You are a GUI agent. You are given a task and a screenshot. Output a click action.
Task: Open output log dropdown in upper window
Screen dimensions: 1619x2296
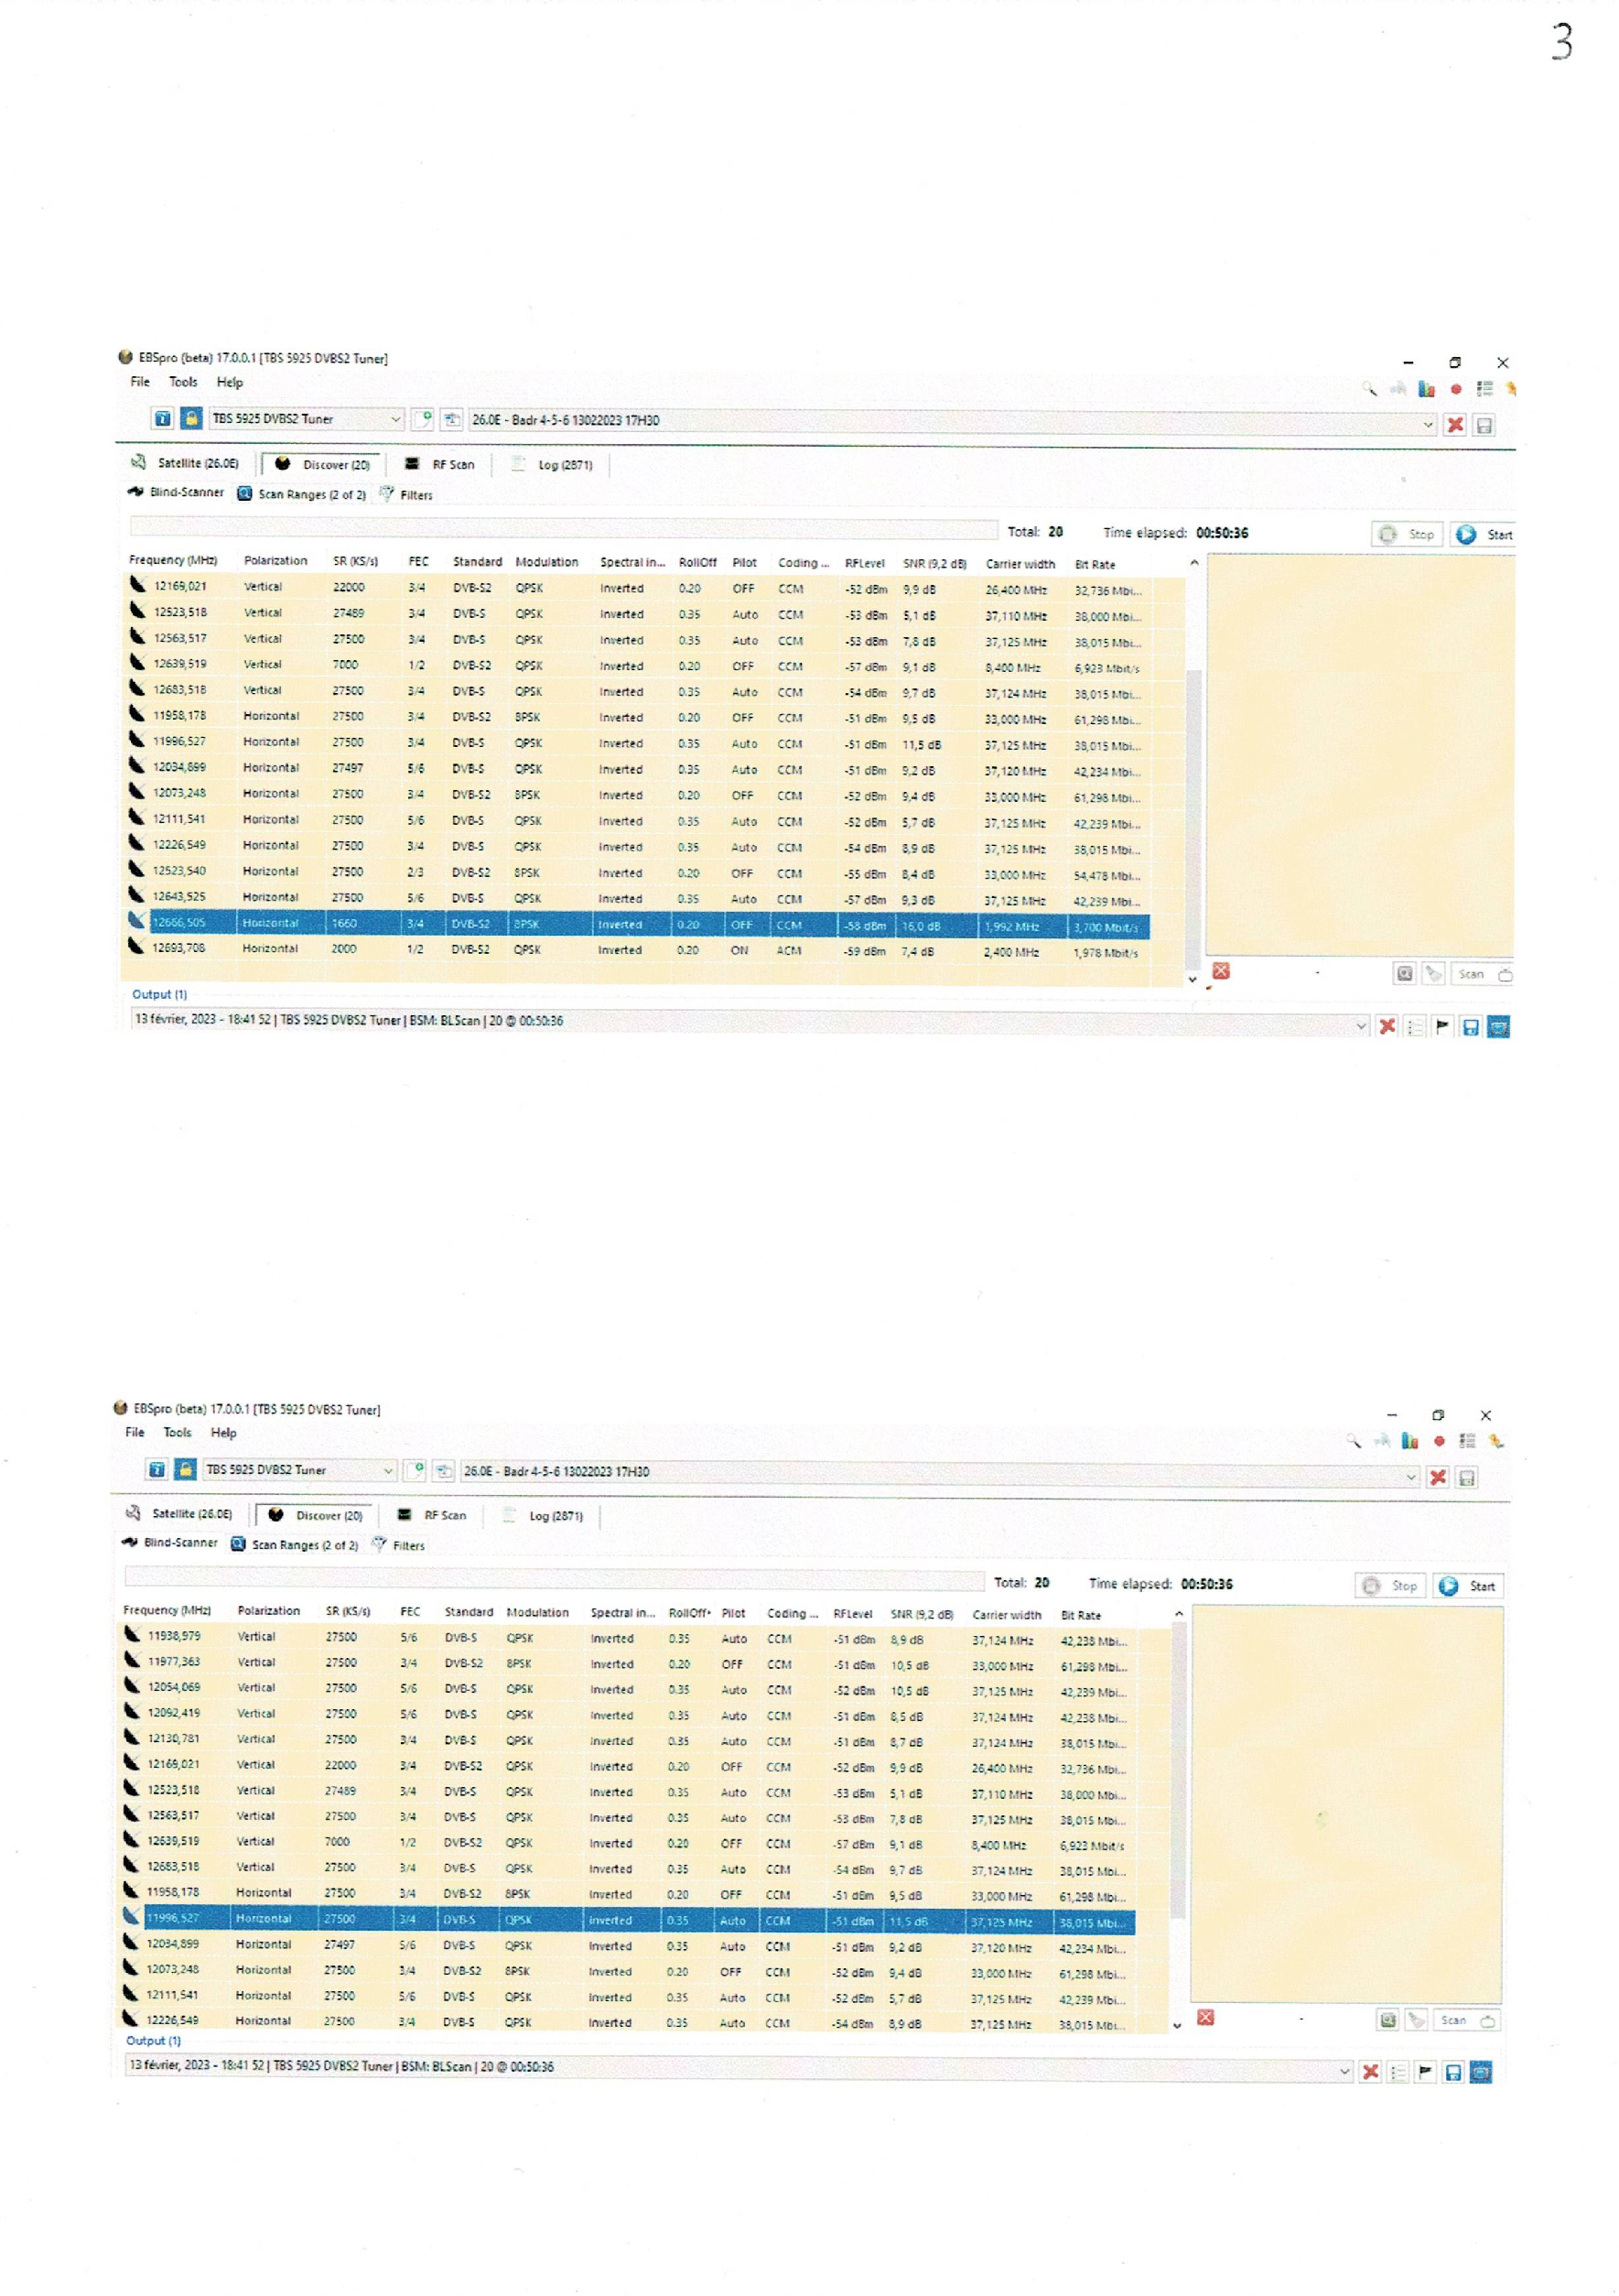tap(750, 1022)
